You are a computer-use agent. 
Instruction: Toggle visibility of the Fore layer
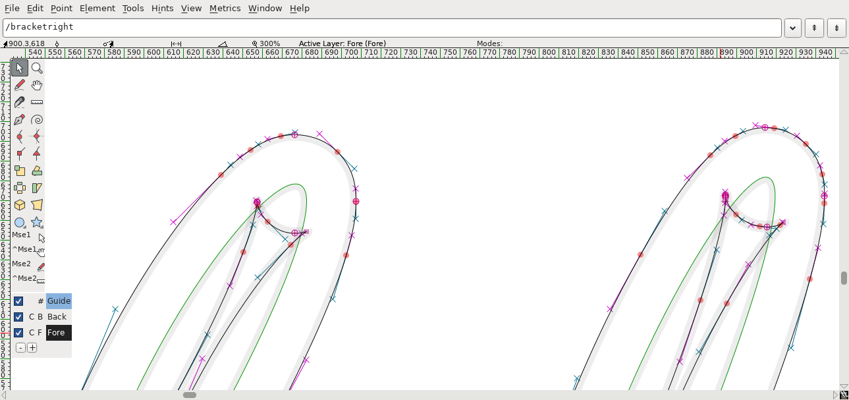[x=18, y=333]
